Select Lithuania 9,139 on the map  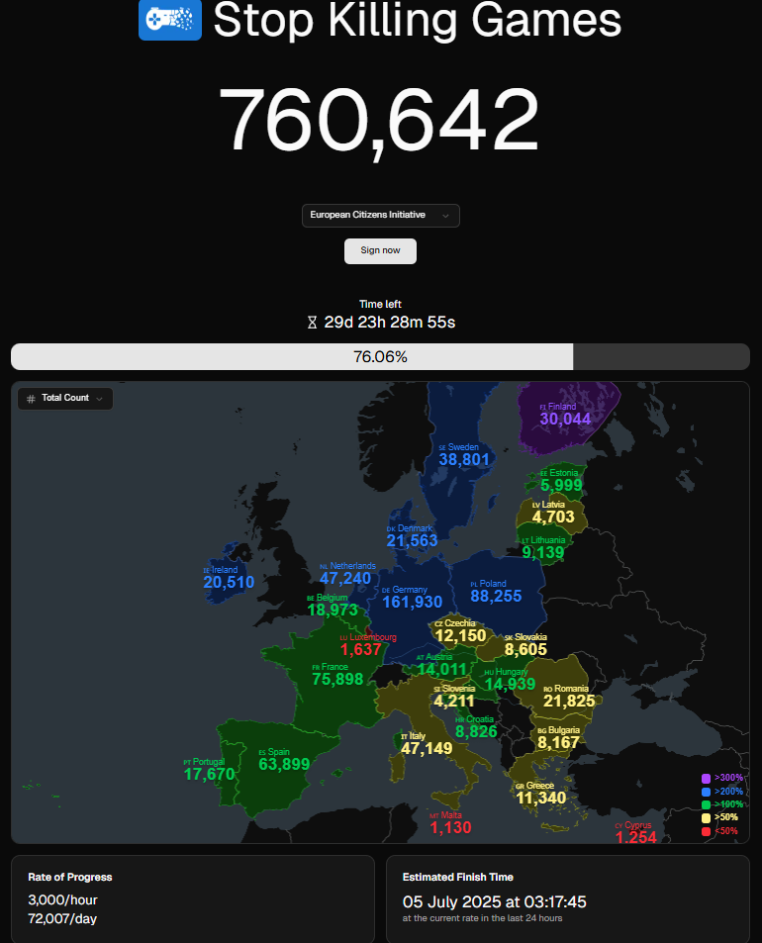pyautogui.click(x=543, y=547)
